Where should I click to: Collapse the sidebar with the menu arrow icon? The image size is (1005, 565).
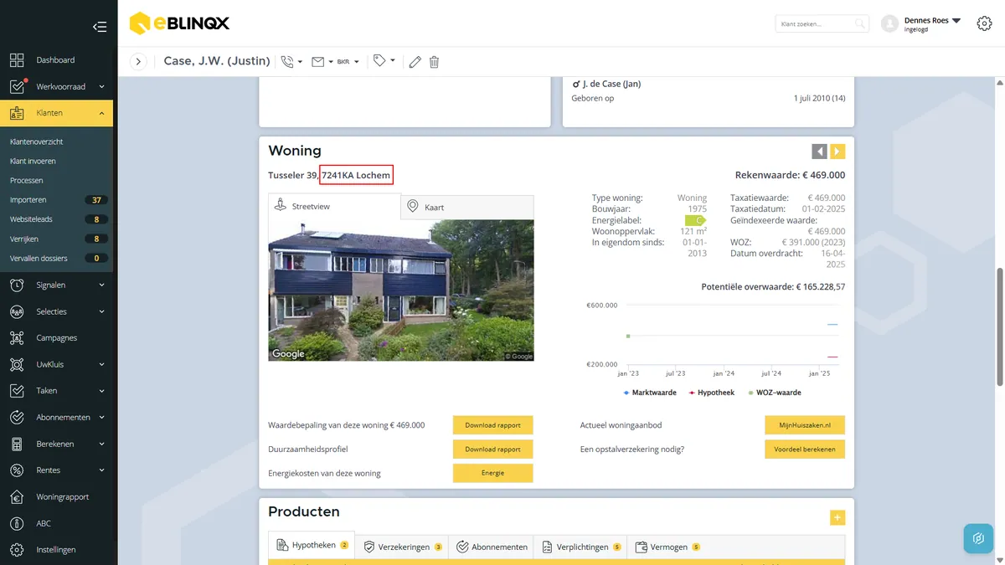pos(100,27)
